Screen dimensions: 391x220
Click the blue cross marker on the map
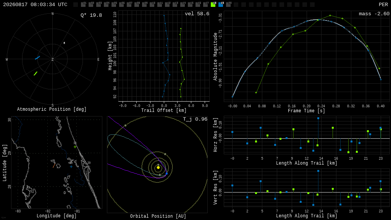(71, 167)
